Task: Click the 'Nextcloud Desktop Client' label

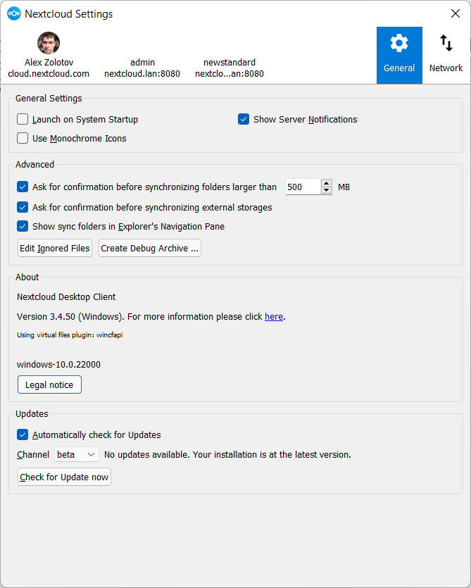Action: coord(66,297)
